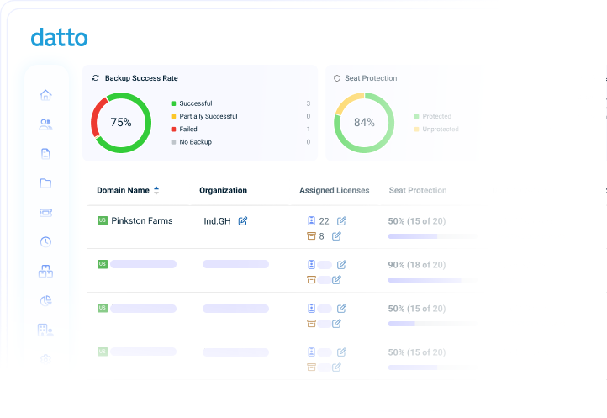
Task: Click the 90% (18 of 20) progress bar
Action: (431, 280)
